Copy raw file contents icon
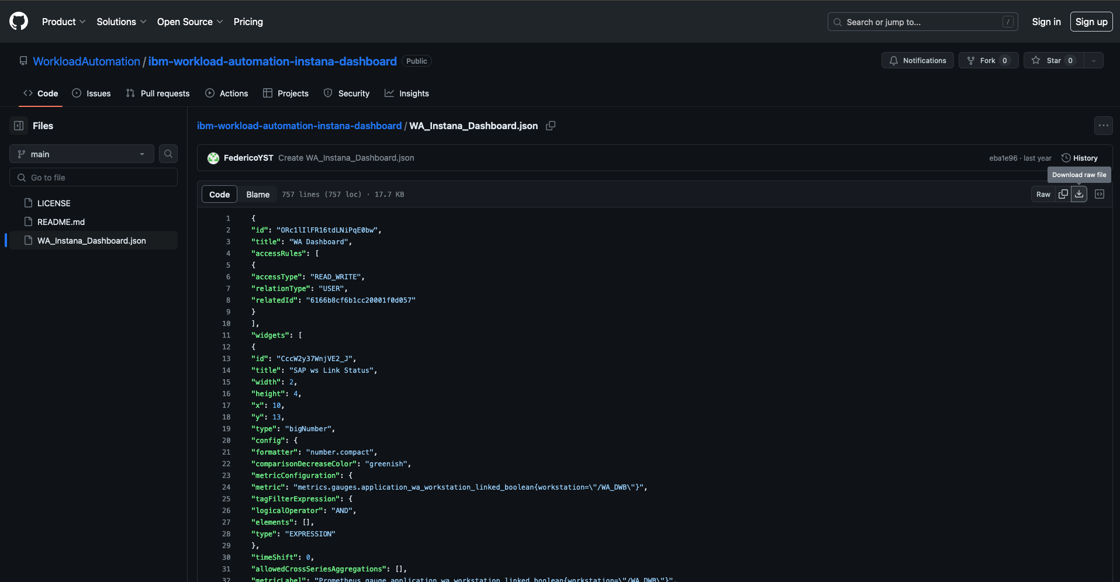The height and width of the screenshot is (582, 1120). (1063, 194)
